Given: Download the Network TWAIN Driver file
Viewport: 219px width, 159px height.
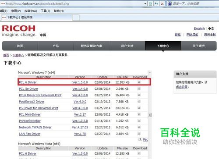Looking at the screenshot, I should (x=139, y=127).
